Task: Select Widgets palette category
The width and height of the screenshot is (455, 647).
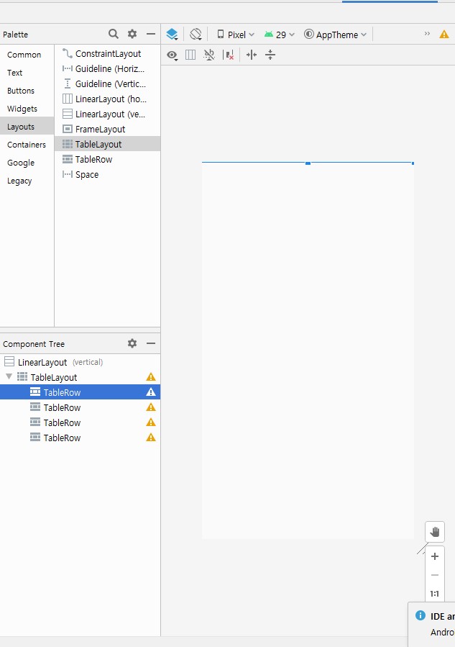Action: (27, 109)
